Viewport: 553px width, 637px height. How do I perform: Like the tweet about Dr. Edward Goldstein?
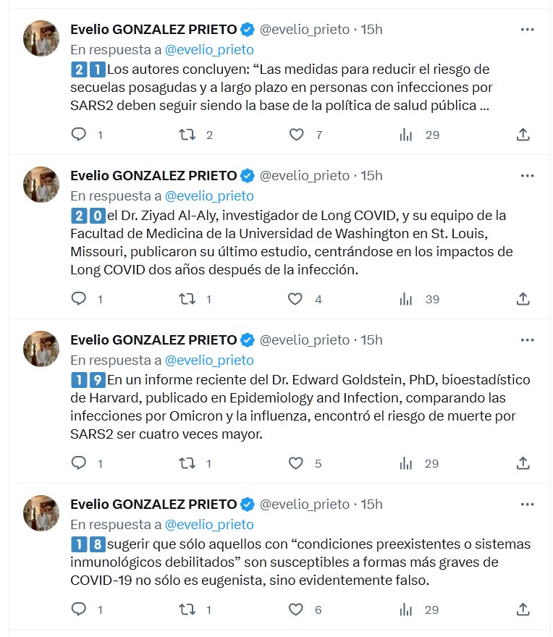[295, 463]
